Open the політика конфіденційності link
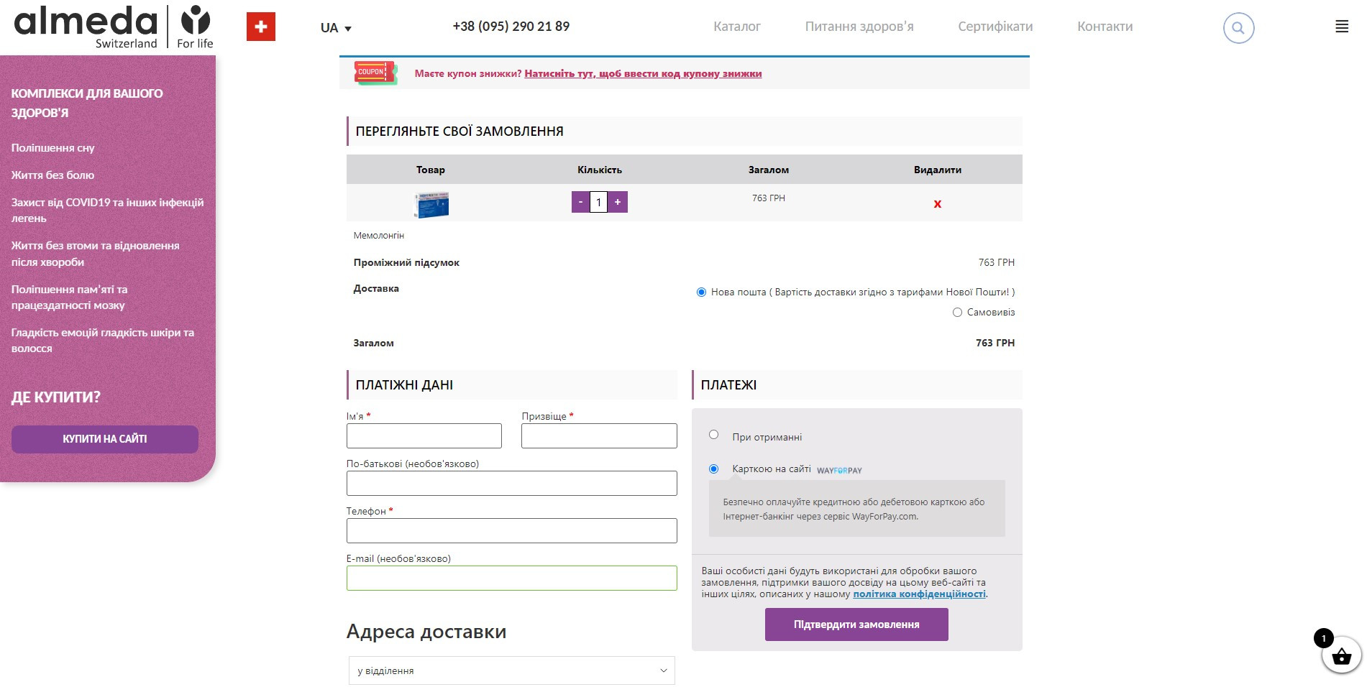The image size is (1367, 687). tap(918, 594)
